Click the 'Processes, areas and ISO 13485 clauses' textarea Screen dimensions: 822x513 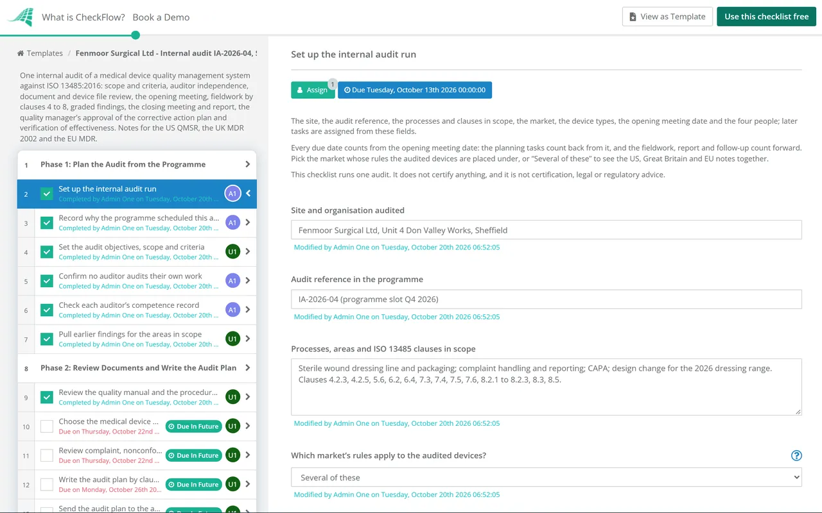pyautogui.click(x=547, y=387)
